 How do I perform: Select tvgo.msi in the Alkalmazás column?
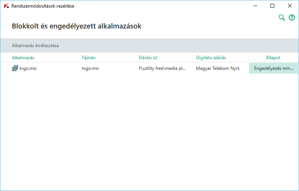coord(28,68)
